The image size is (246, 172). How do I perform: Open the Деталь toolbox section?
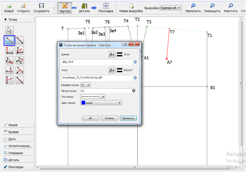19,160
